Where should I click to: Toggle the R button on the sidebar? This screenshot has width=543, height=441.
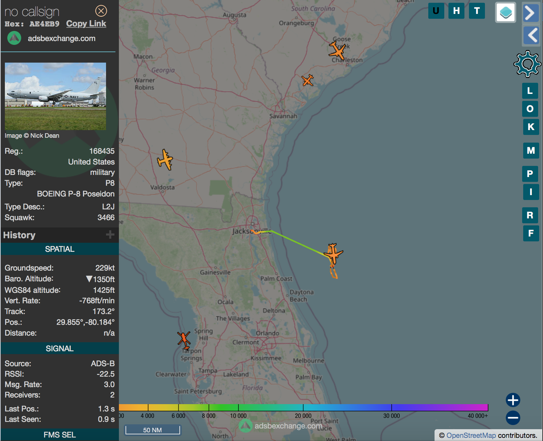tap(530, 215)
